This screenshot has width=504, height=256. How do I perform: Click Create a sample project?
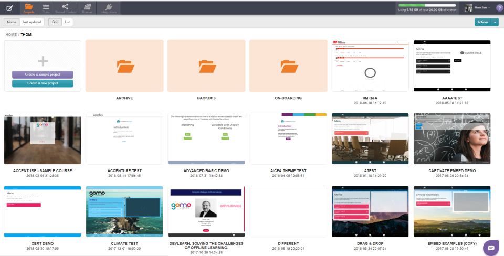tap(43, 74)
